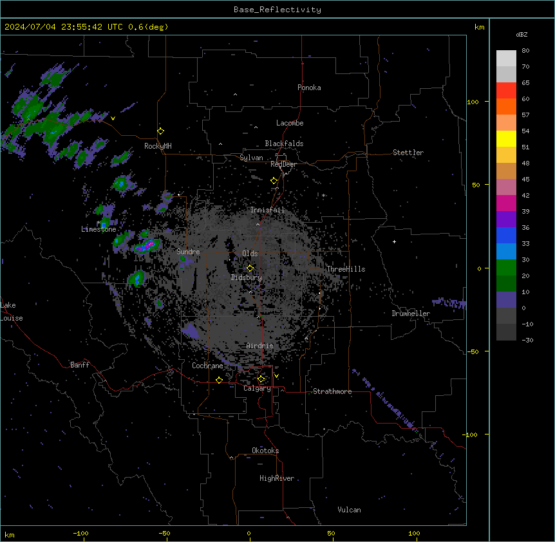Click the 80 value in the dBZ legend
555x542 pixels.
pos(525,51)
